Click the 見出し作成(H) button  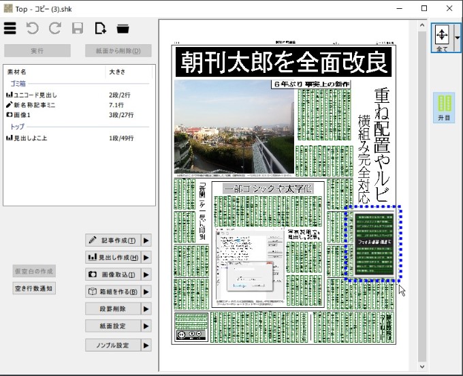pos(113,257)
